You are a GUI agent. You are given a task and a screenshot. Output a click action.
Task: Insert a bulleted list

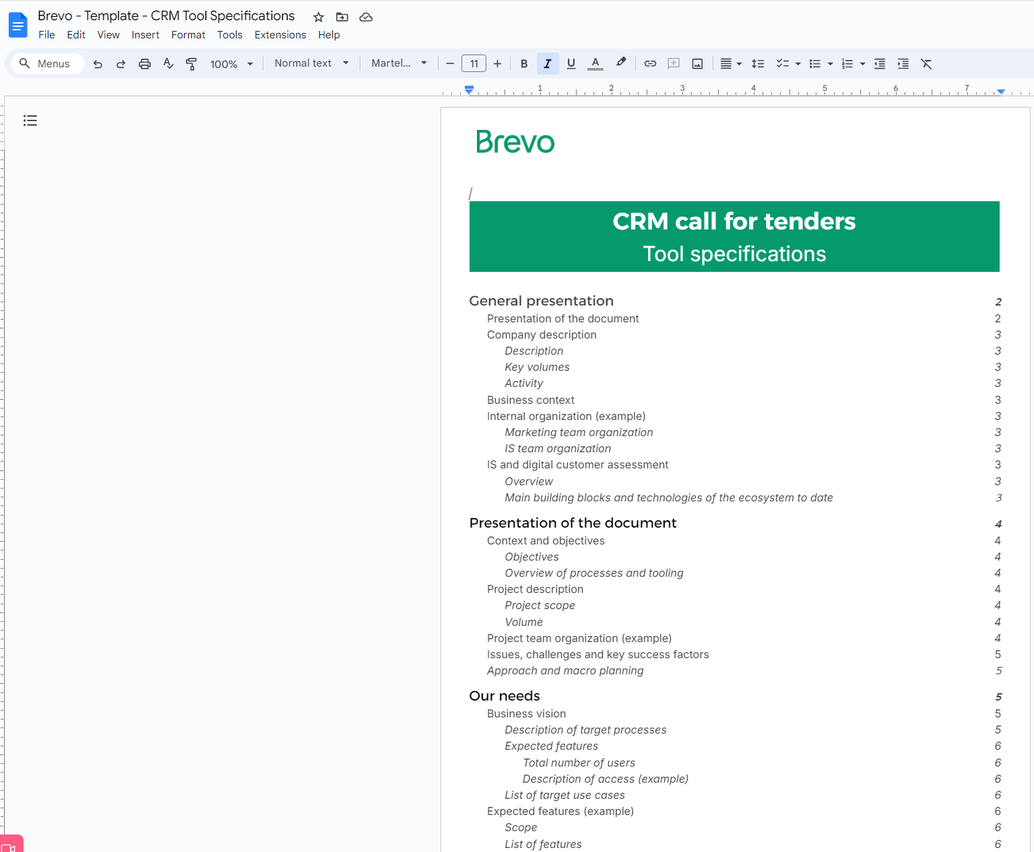click(x=815, y=64)
